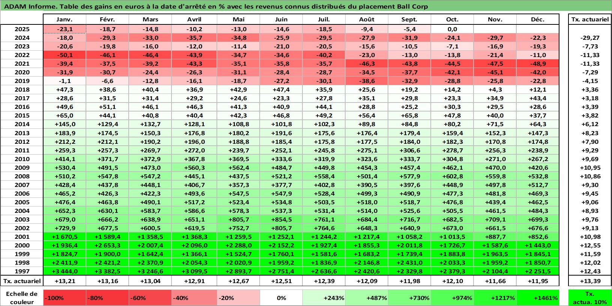
Task: Select the overall '+13,39' actuarial rate cell
Action: click(590, 281)
